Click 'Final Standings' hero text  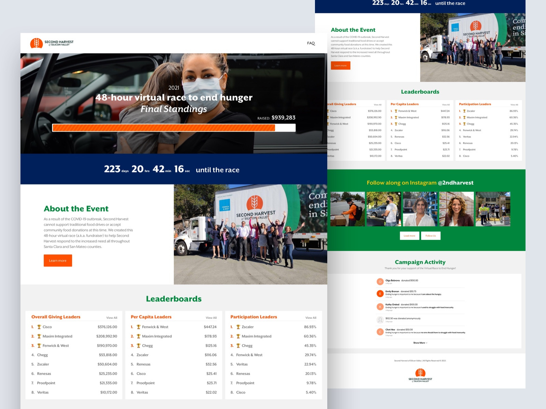(174, 109)
